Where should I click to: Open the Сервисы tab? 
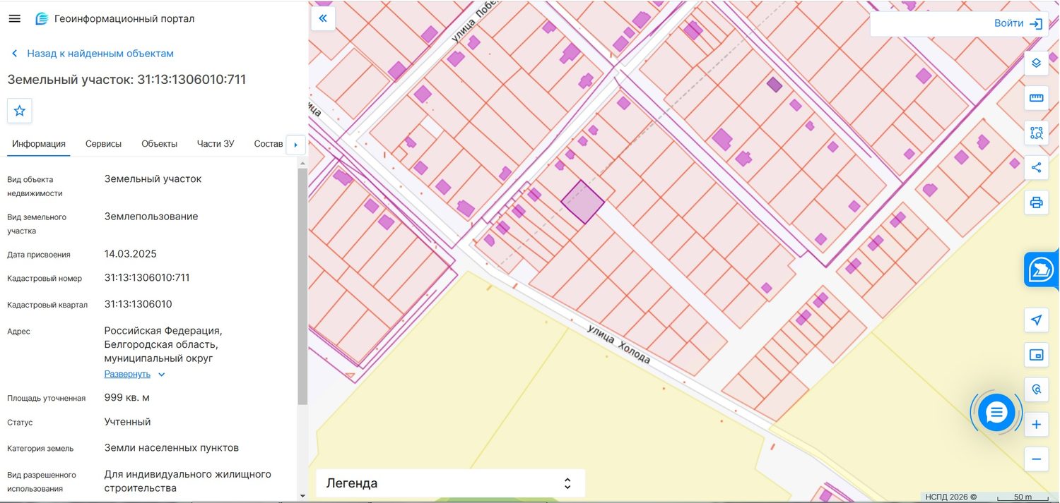tap(103, 144)
